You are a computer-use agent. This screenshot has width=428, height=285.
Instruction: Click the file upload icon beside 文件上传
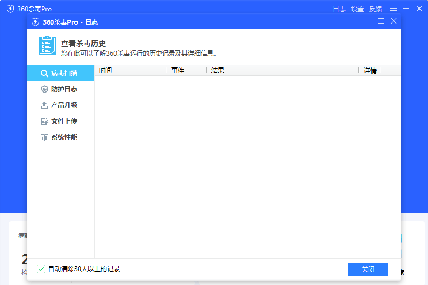pyautogui.click(x=44, y=121)
